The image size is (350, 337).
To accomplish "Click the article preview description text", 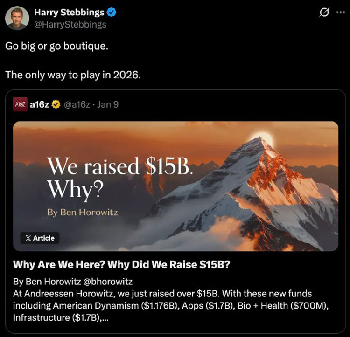I will 171,306.
